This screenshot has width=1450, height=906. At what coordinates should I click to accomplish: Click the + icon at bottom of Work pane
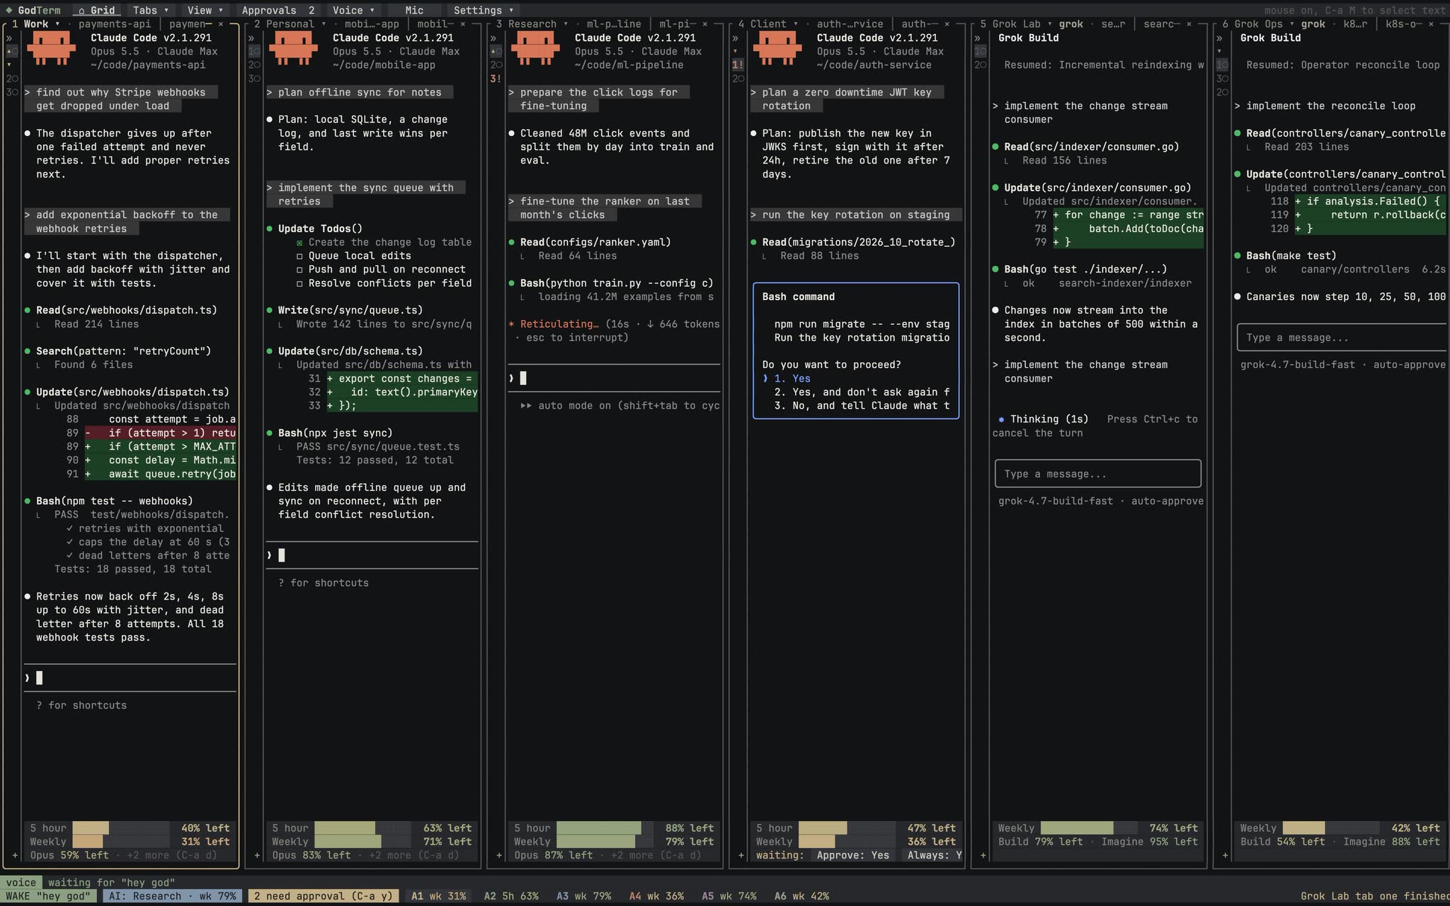click(14, 855)
